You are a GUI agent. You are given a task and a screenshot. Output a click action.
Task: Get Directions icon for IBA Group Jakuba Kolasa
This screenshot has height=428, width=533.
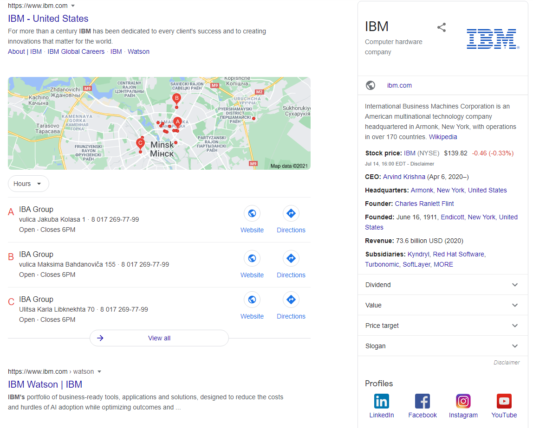click(291, 213)
